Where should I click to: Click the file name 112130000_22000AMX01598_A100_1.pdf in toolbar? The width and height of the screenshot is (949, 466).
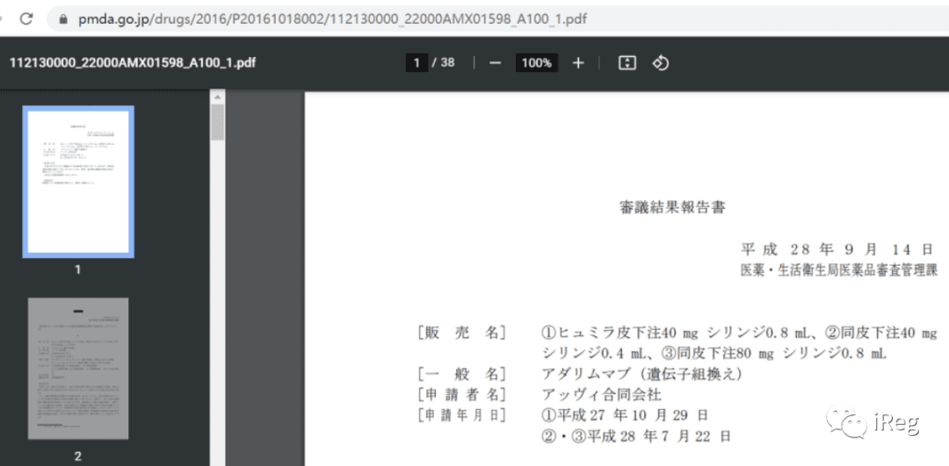tap(133, 63)
